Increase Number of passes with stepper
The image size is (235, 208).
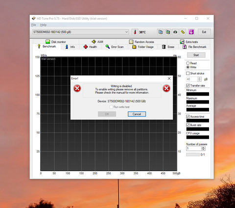coord(203,147)
